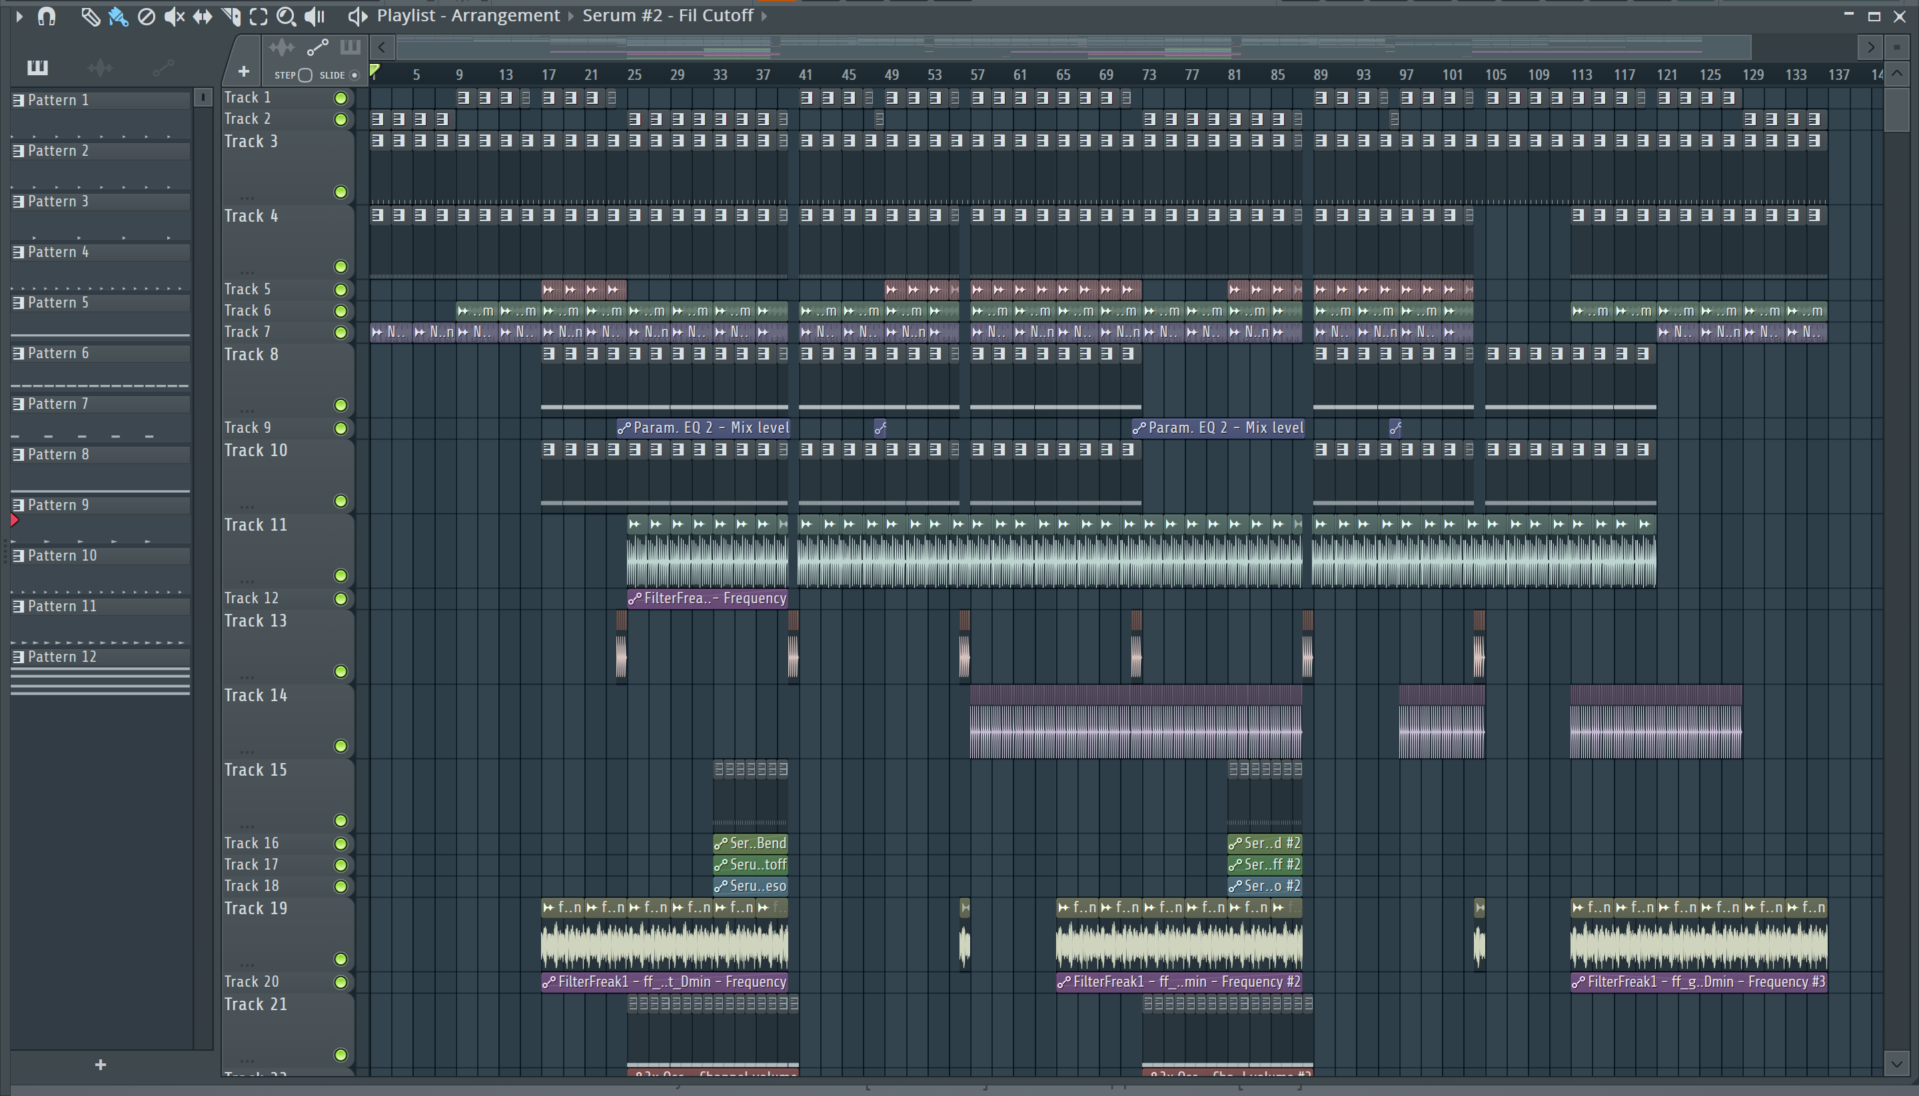Select FilterFreak1 Frequency #3 clip
This screenshot has height=1096, width=1919.
pyautogui.click(x=1698, y=981)
